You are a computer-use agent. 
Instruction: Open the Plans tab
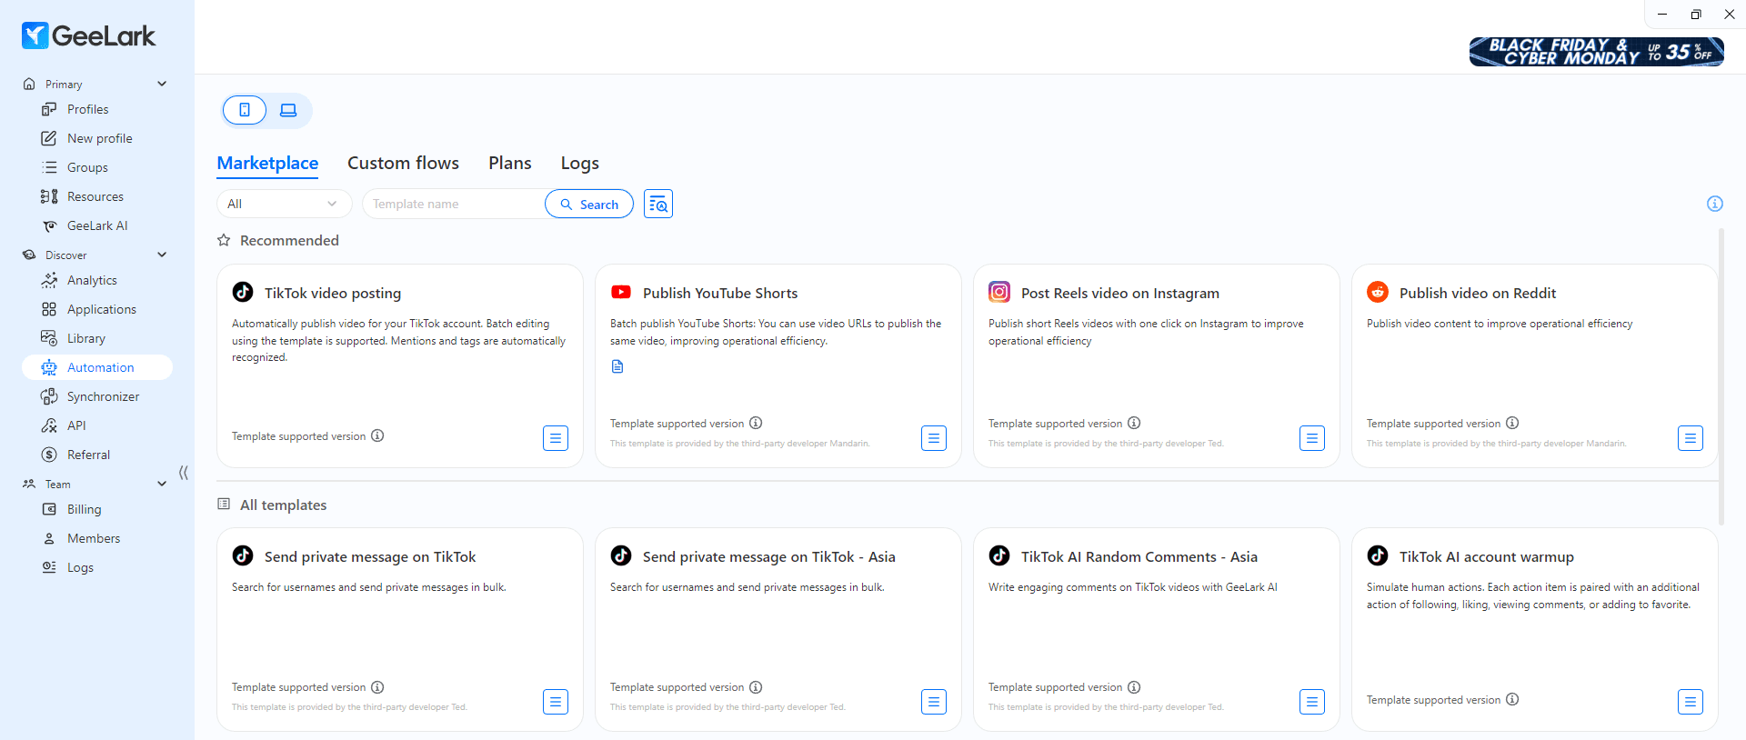click(509, 163)
